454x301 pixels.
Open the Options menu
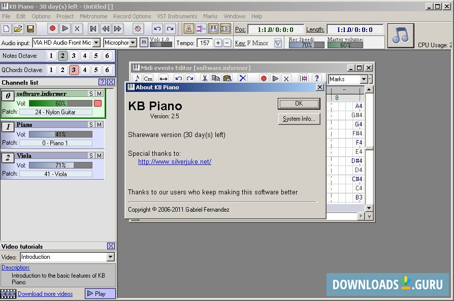pos(41,16)
